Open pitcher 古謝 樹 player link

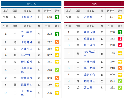click(x=88, y=17)
